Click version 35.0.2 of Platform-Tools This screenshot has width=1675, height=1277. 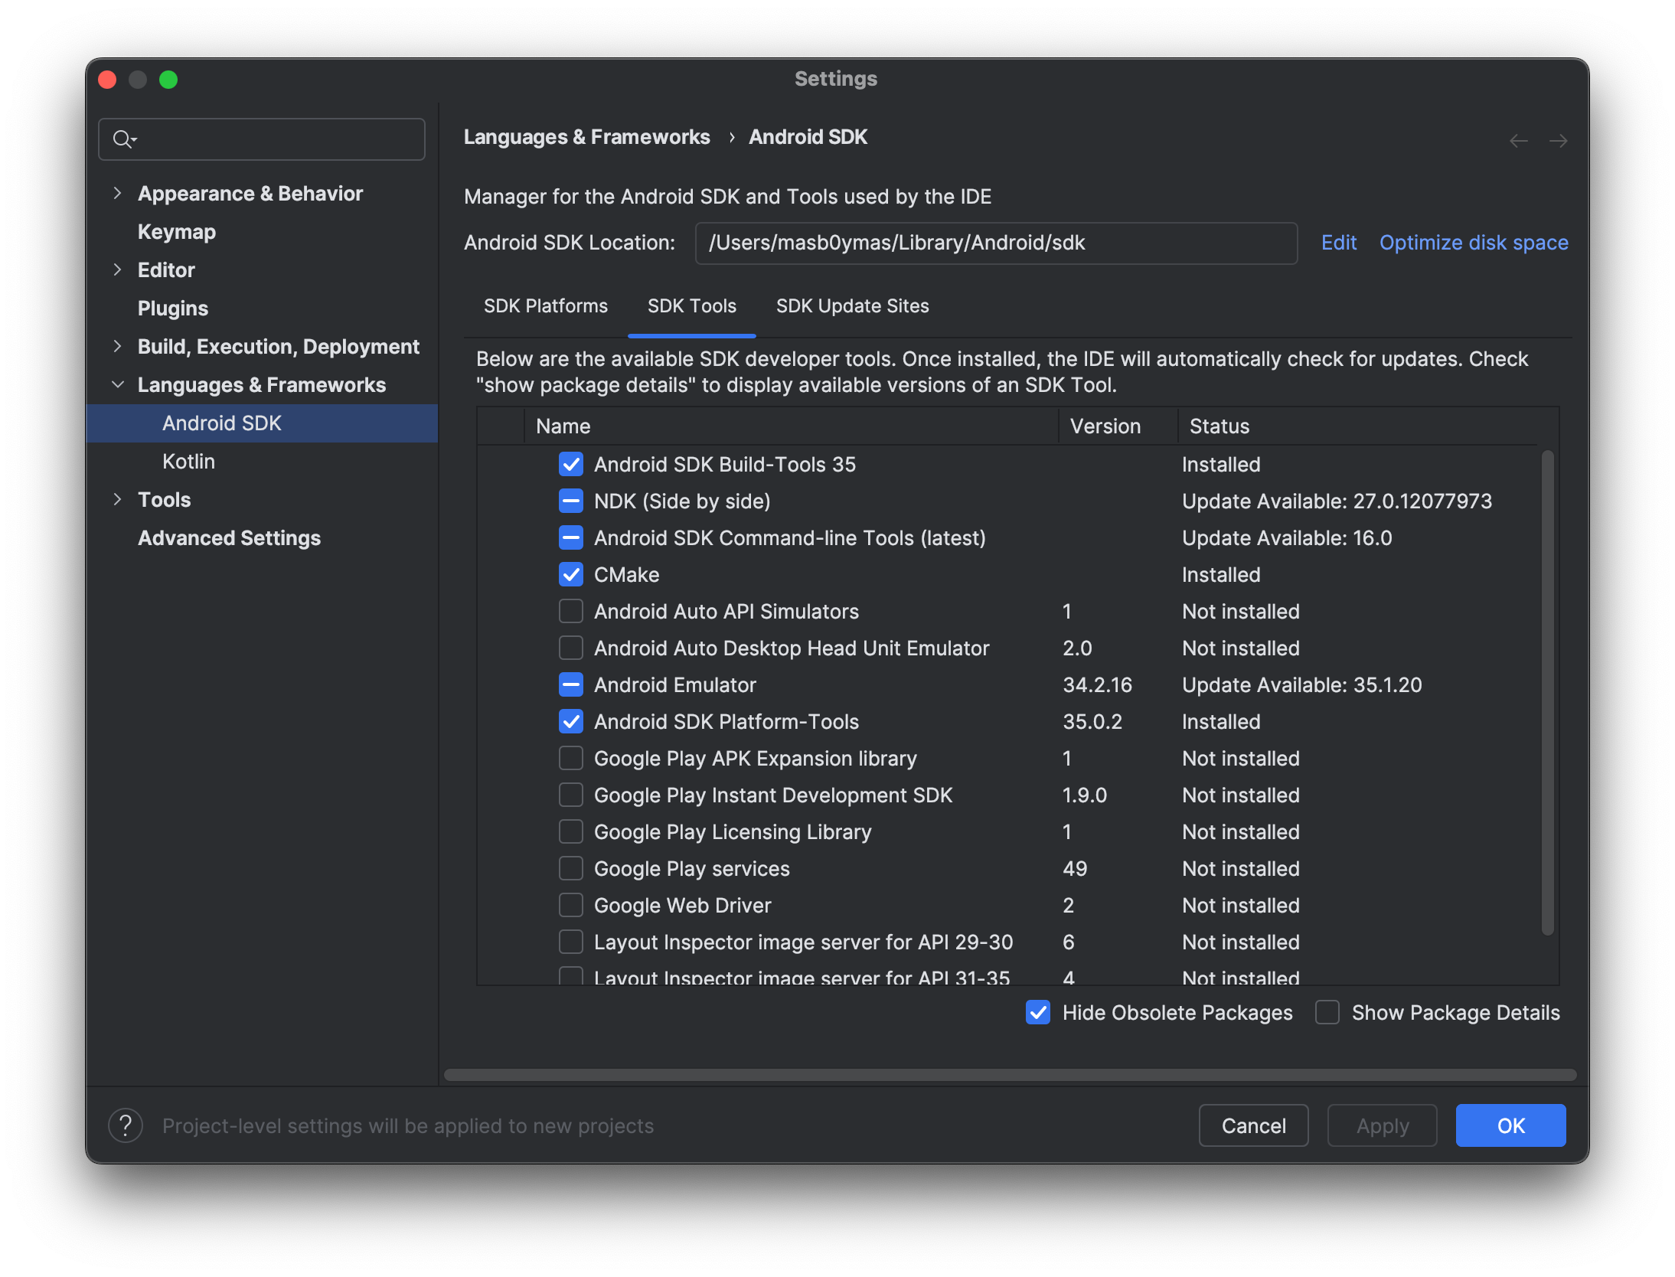click(1092, 722)
